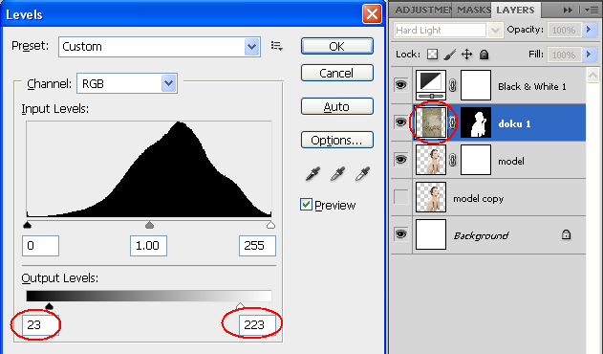Click the input midtone gray slider
The height and width of the screenshot is (354, 603).
(x=149, y=225)
